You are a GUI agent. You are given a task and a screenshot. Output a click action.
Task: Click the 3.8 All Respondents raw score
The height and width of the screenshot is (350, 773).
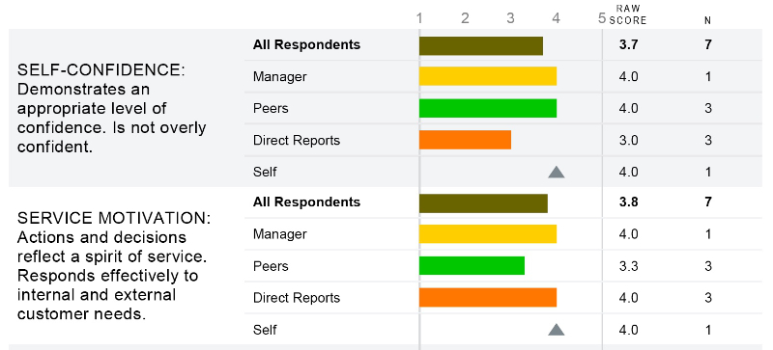click(x=629, y=202)
